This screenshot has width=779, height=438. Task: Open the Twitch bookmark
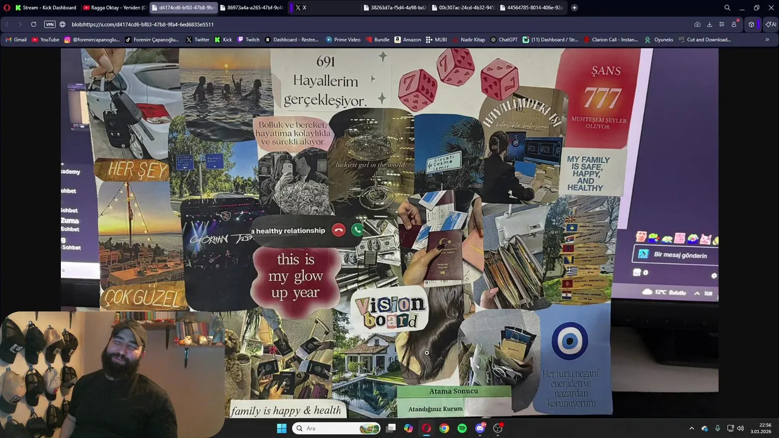(248, 40)
